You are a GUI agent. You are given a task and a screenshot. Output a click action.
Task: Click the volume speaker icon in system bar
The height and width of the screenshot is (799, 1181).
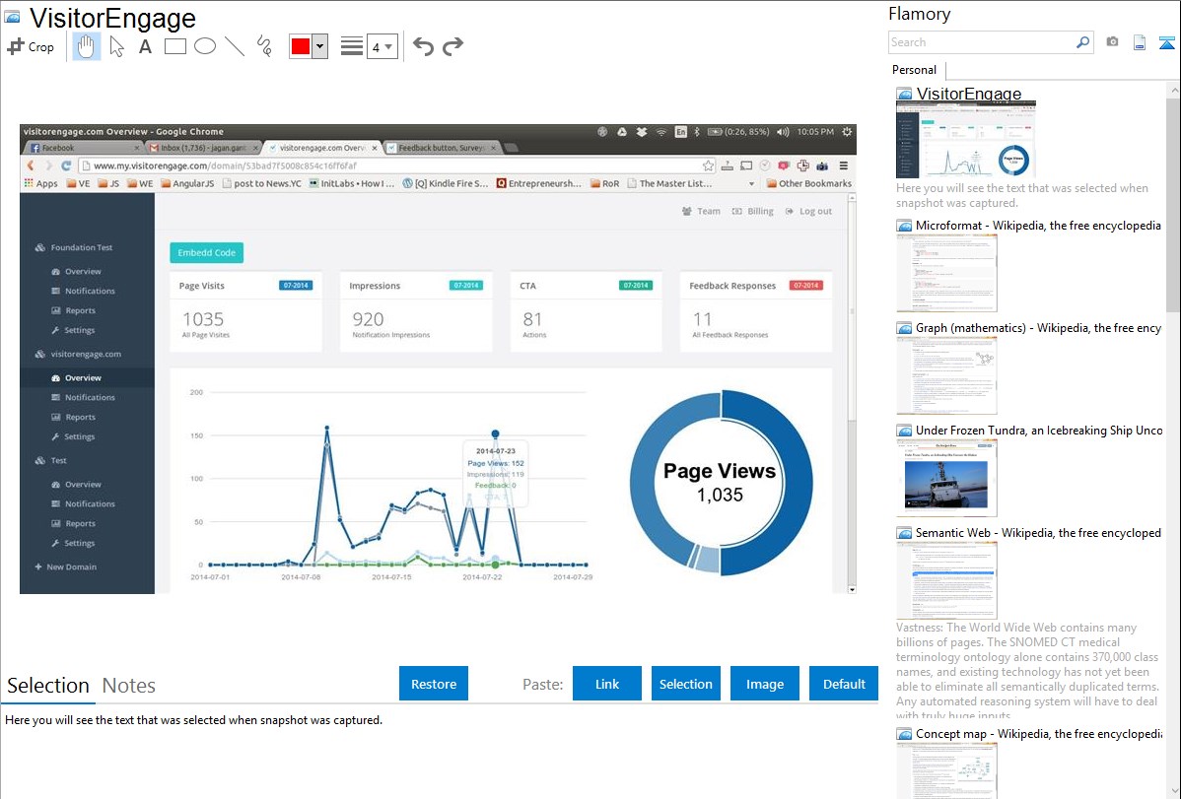tap(783, 131)
